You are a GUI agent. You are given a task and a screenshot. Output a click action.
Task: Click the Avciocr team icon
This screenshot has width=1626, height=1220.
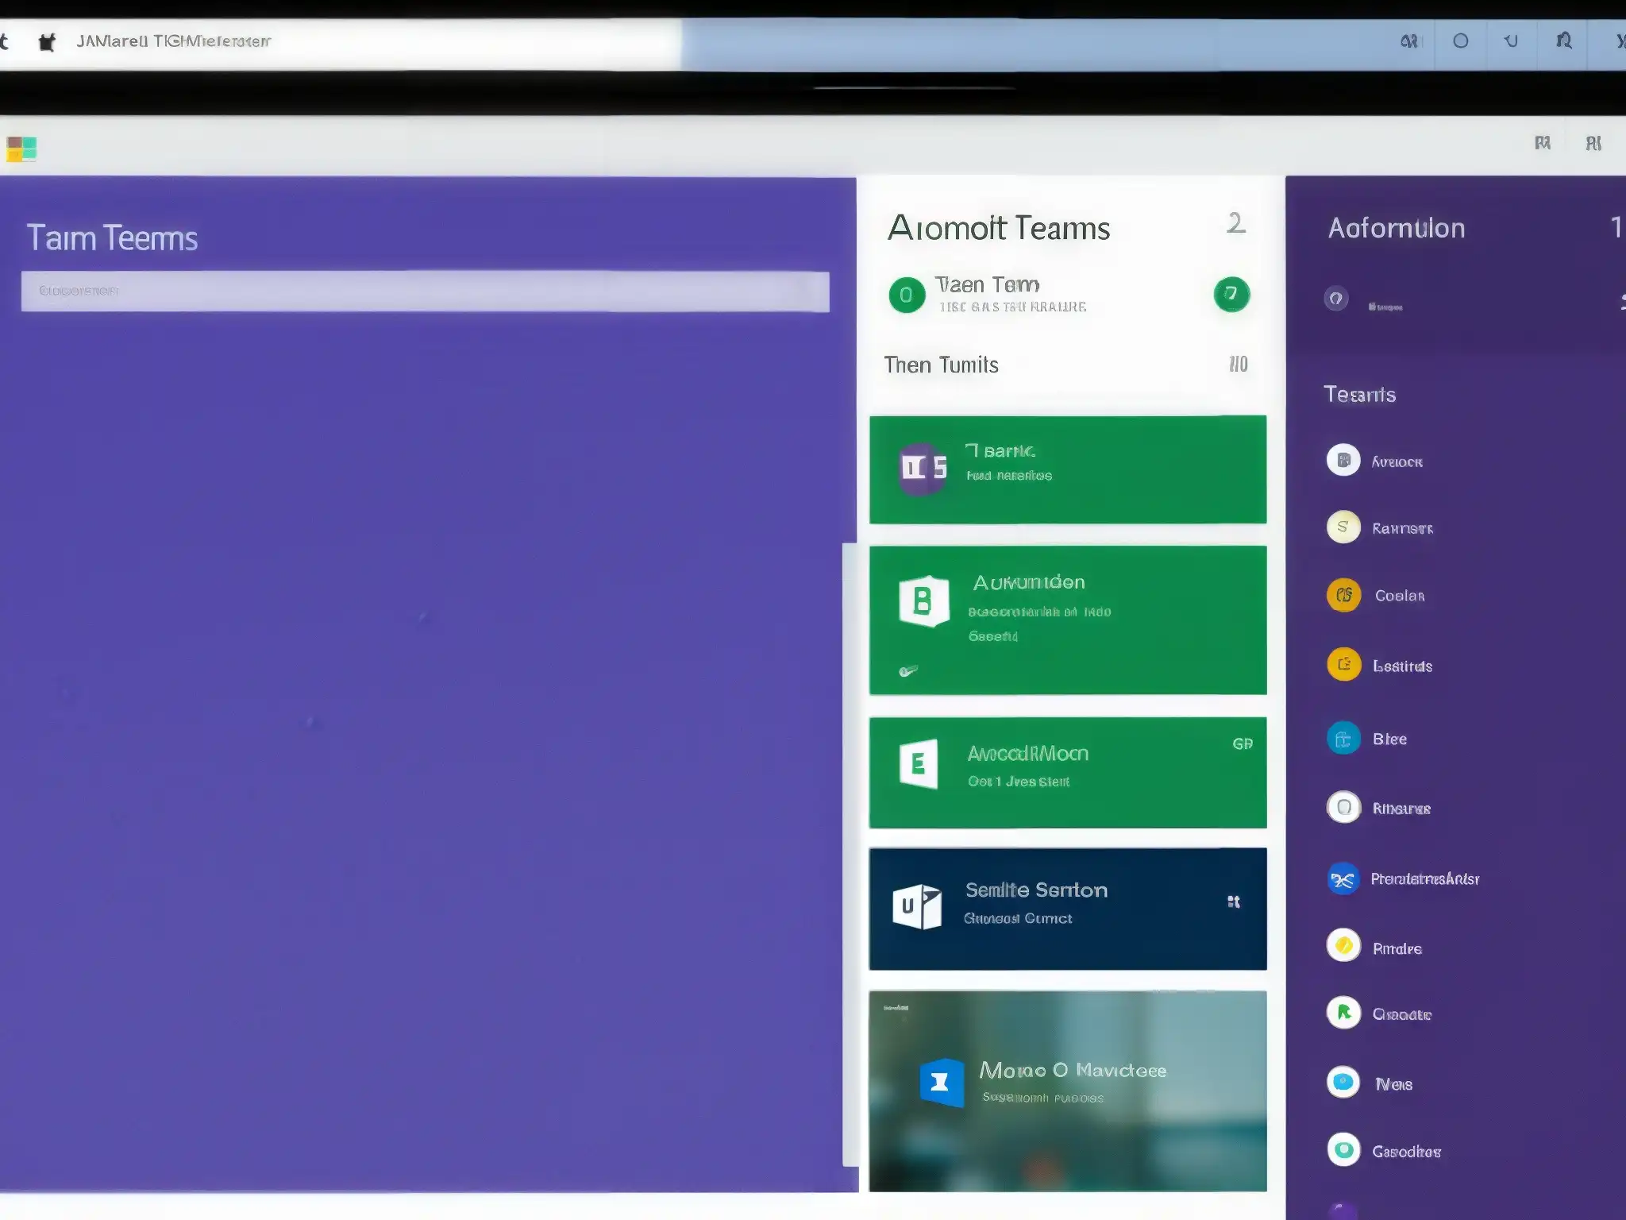click(x=1343, y=460)
